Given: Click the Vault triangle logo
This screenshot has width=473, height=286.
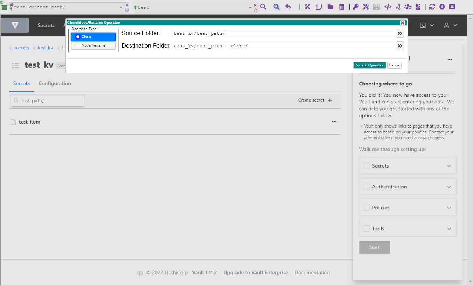Looking at the screenshot, I should [15, 25].
